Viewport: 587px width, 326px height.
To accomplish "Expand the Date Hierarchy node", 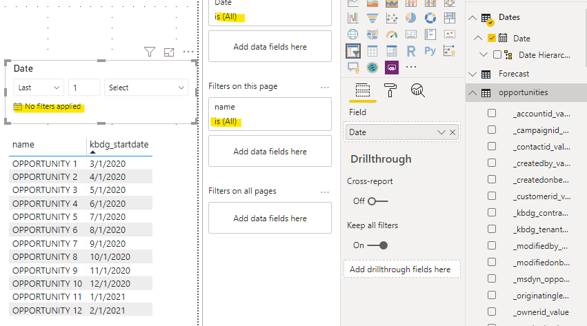I will (484, 54).
